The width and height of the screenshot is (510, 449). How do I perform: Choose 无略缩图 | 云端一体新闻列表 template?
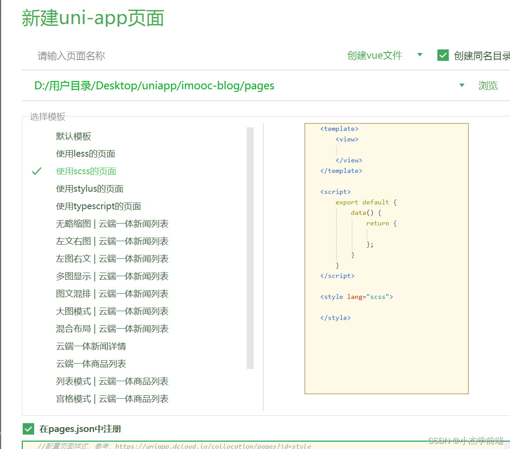pos(112,224)
